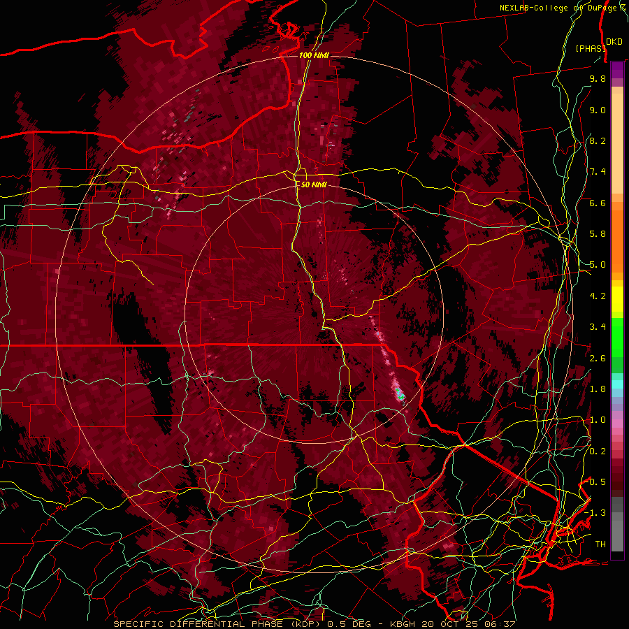Click the yellow segment of the color bar

(x=617, y=299)
